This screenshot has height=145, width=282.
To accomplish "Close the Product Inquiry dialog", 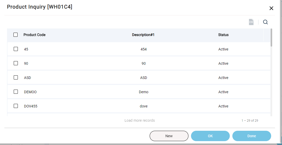I will click(x=271, y=8).
